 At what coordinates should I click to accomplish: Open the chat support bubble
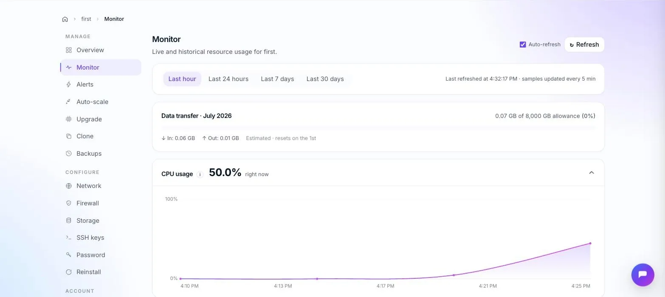tap(642, 275)
